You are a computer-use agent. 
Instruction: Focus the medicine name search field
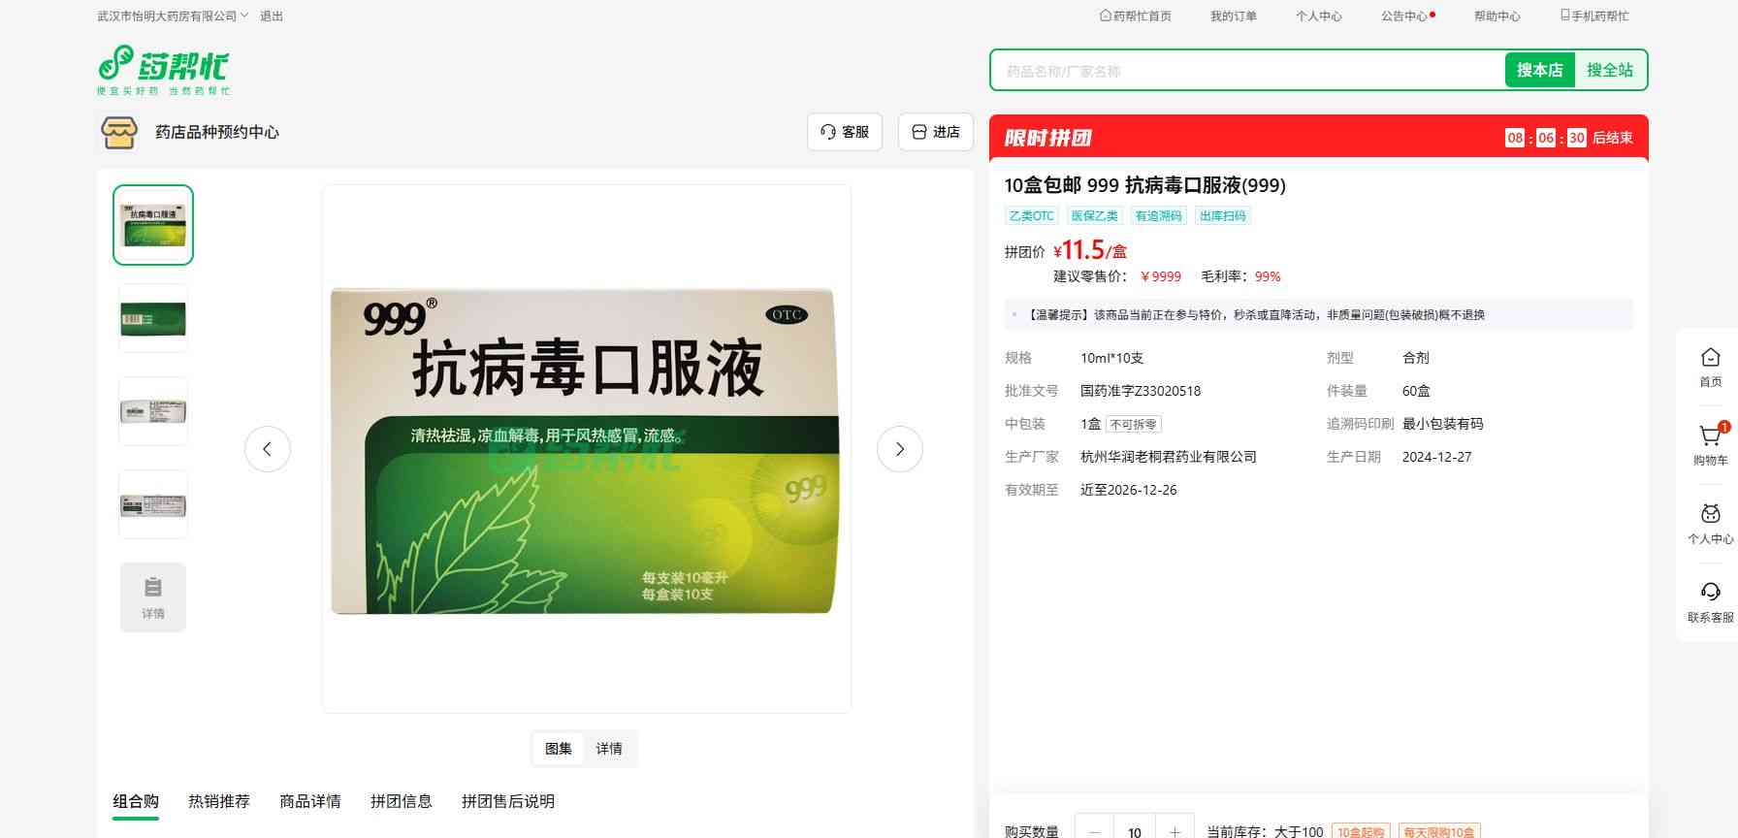pos(1246,71)
